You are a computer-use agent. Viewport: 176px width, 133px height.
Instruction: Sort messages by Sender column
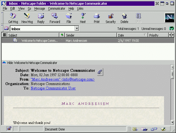click(91, 35)
